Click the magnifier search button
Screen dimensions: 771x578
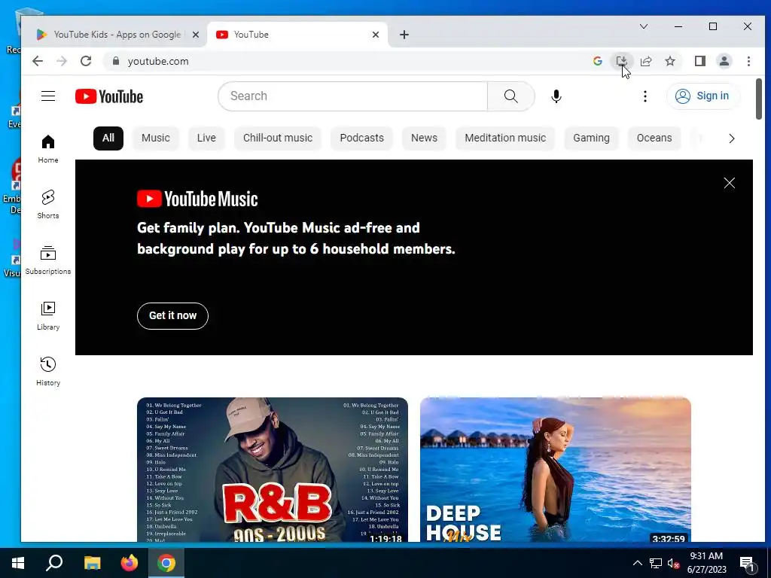tap(511, 96)
